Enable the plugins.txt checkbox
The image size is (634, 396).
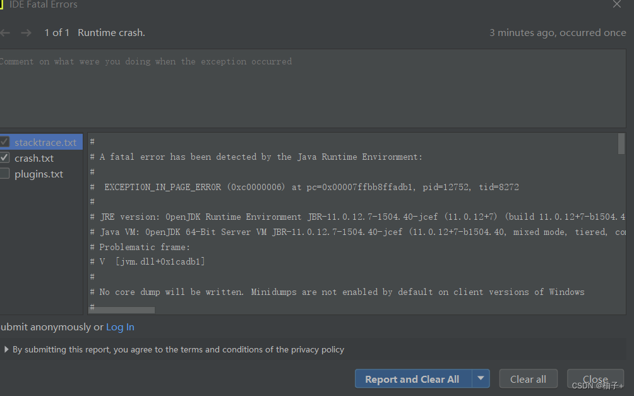coord(4,174)
